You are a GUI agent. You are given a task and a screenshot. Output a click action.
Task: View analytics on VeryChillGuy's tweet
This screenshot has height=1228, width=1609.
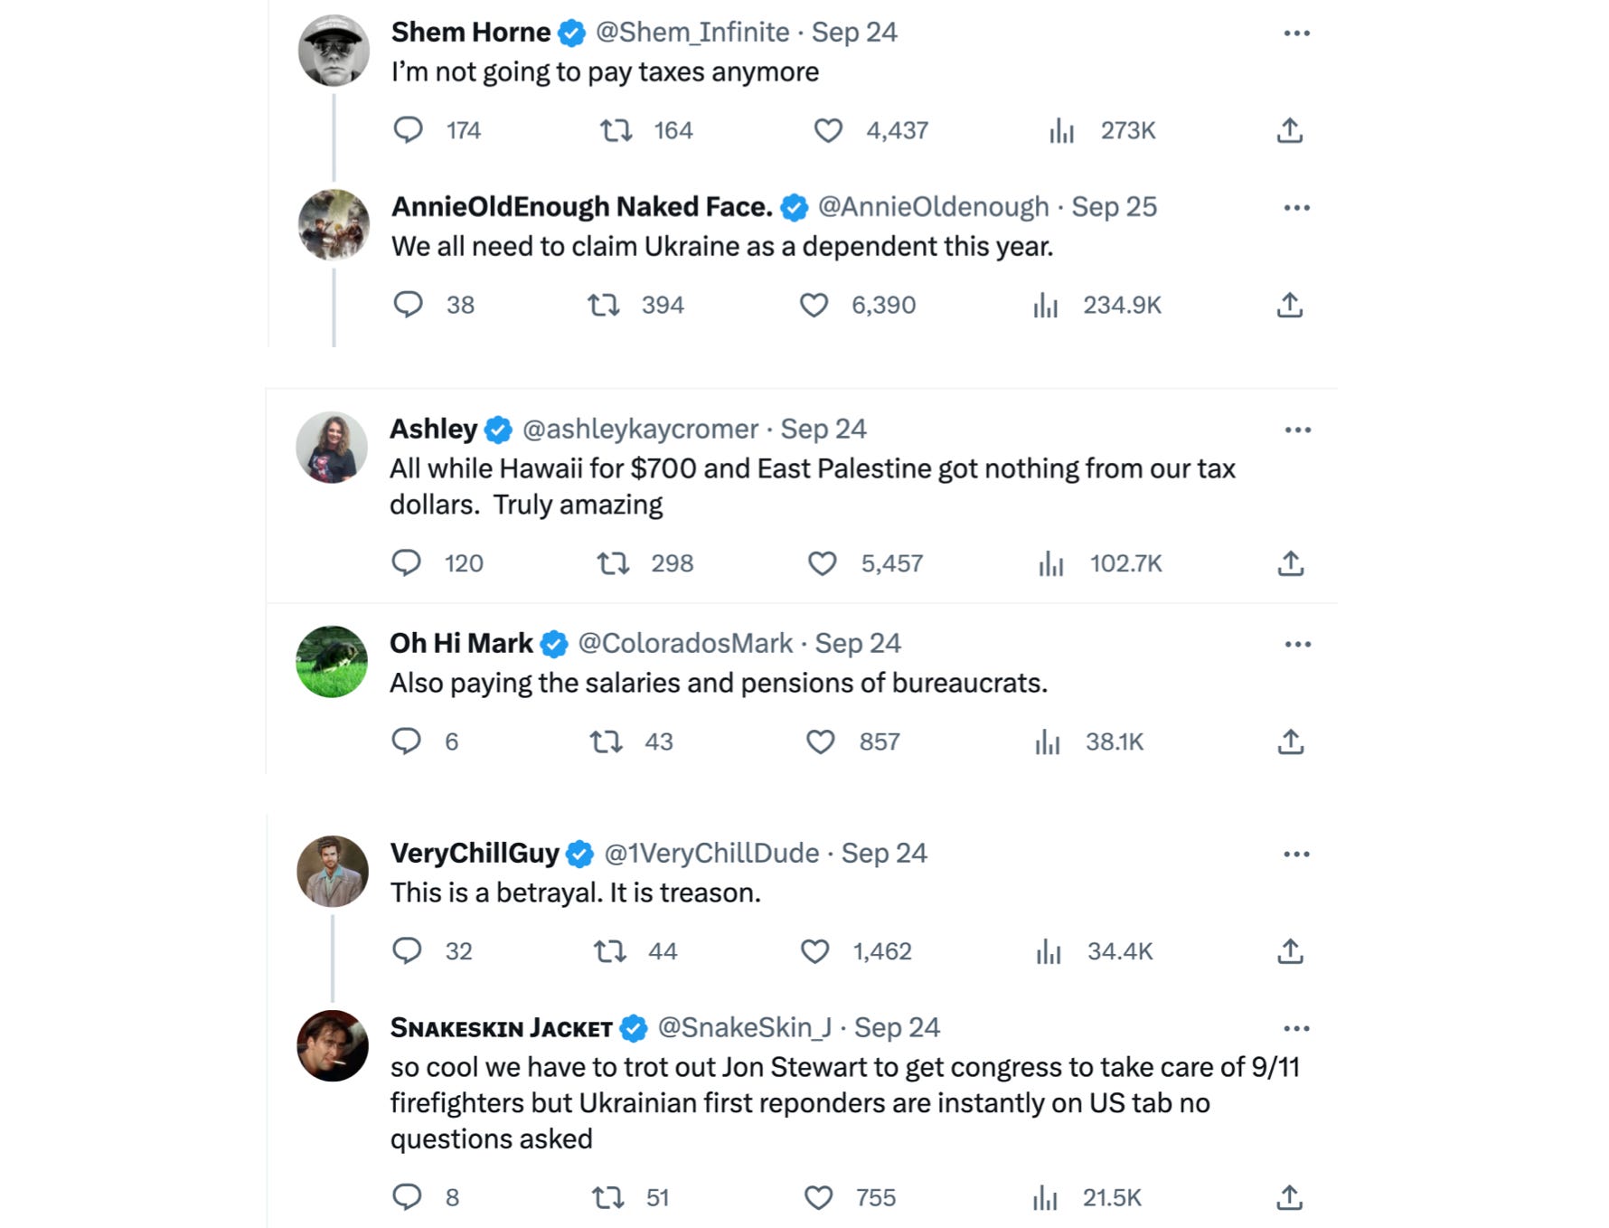tap(1049, 951)
